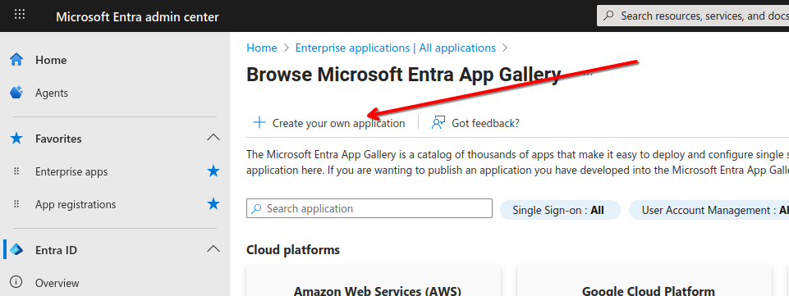Viewport: 789px width, 296px height.
Task: Click the Home house icon in sidebar
Action: pyautogui.click(x=16, y=60)
